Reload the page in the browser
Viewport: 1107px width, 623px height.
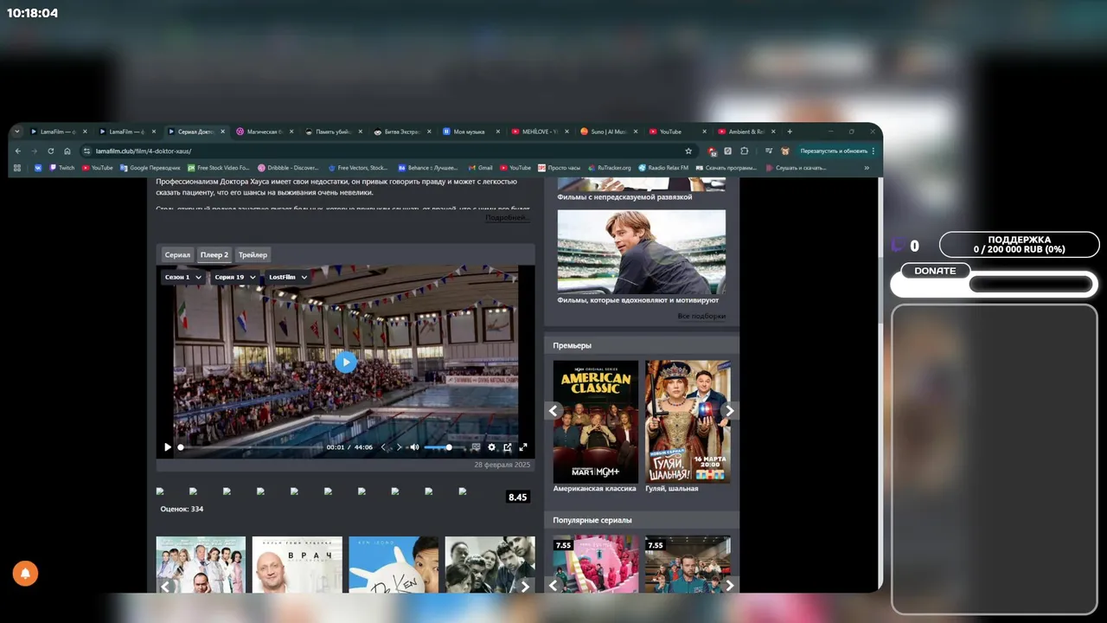[51, 151]
